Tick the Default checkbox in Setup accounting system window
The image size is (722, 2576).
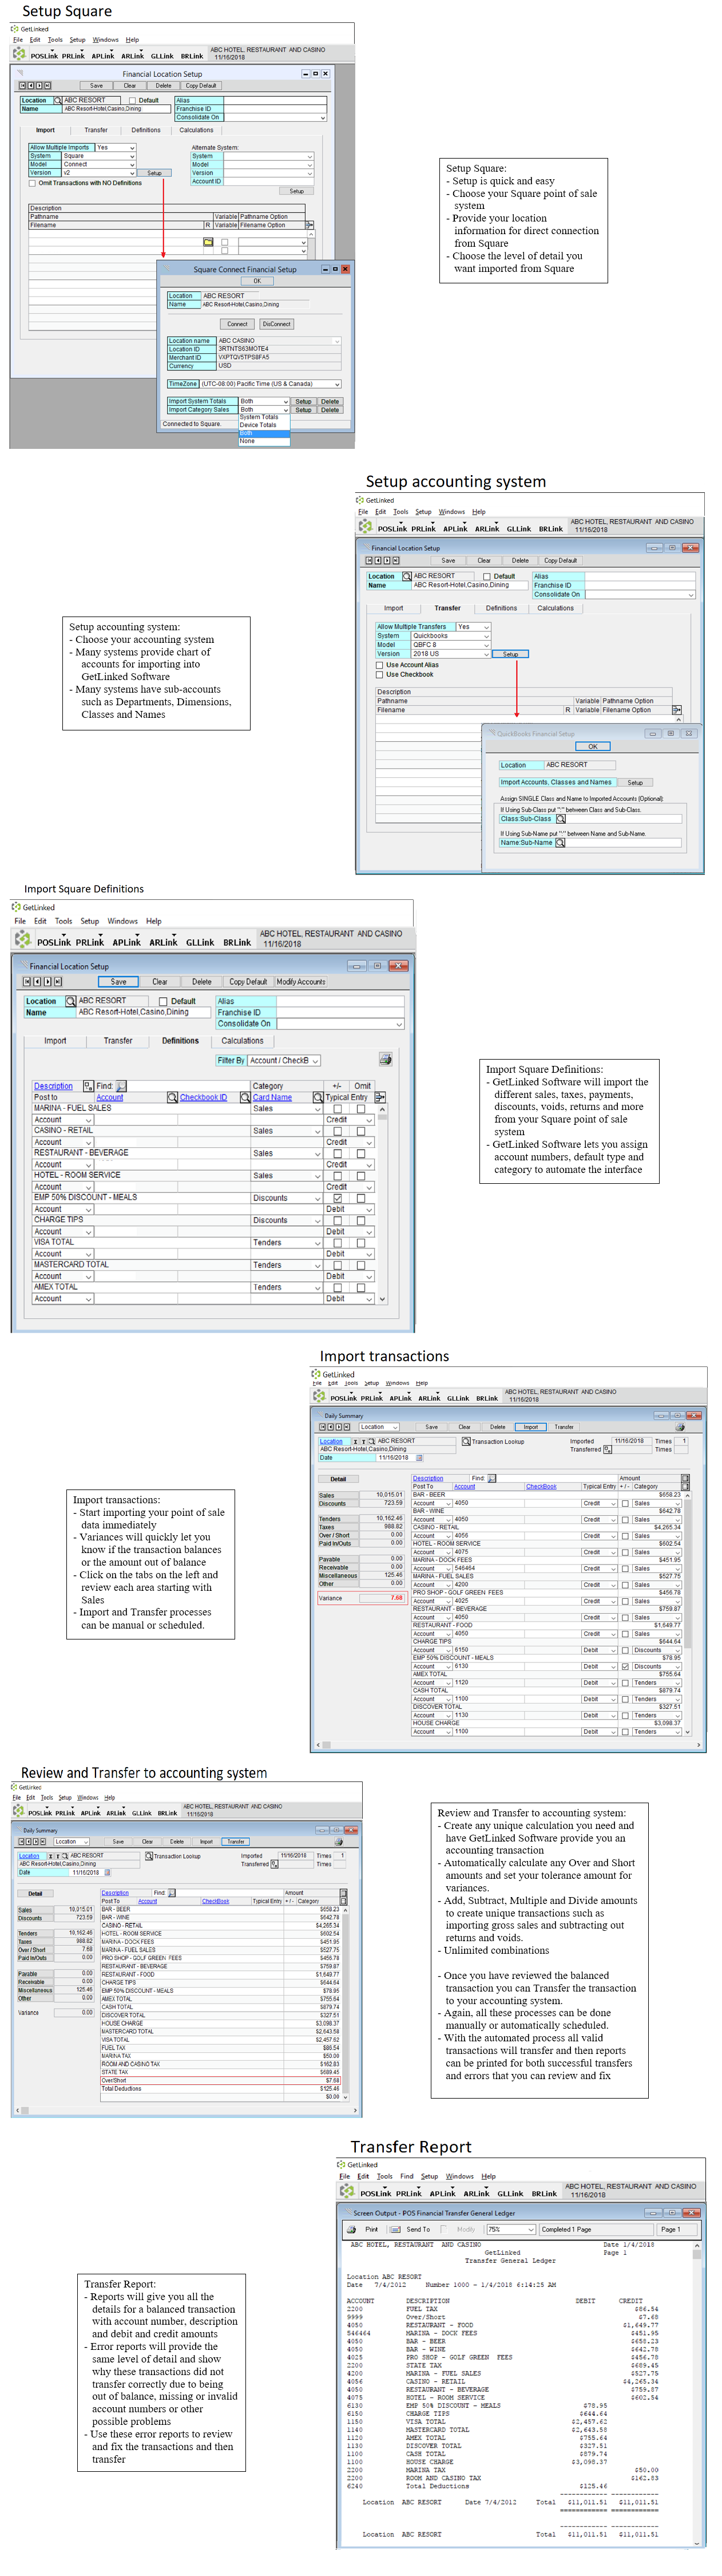(x=487, y=576)
